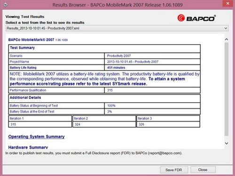Viewport: 235px width, 176px height.
Task: Click the 'Iteration 3' header cell
Action: (168, 118)
